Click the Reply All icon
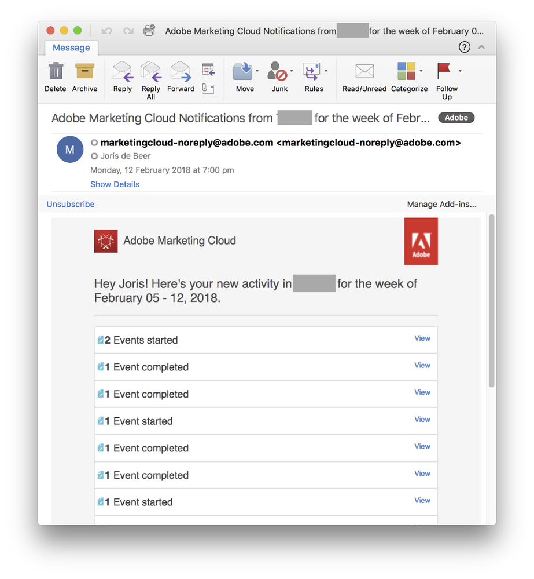 (x=150, y=72)
